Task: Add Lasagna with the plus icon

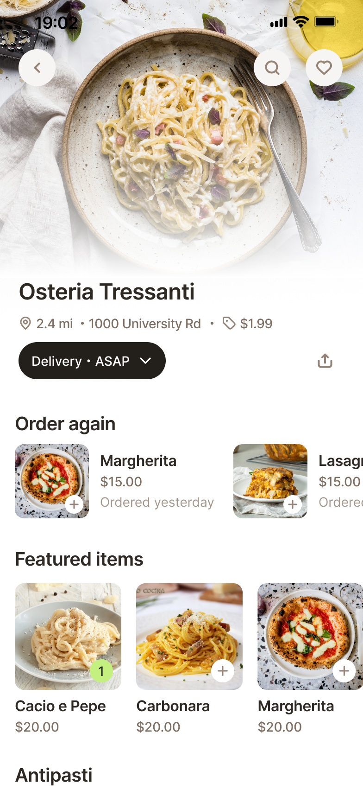Action: click(x=293, y=504)
